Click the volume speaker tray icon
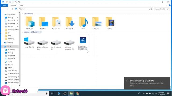172x96 pixels. (156, 94)
